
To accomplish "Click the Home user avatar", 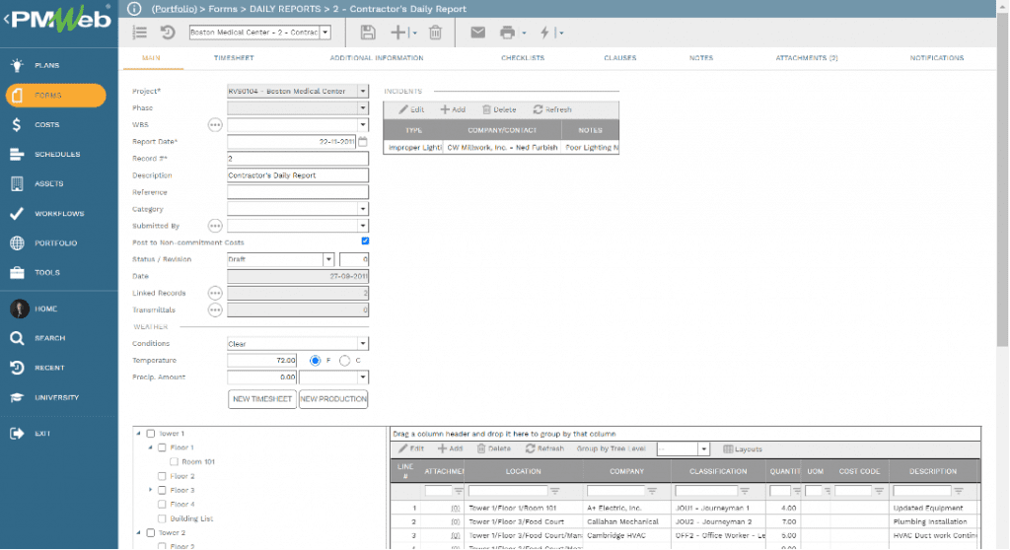I will (x=20, y=309).
